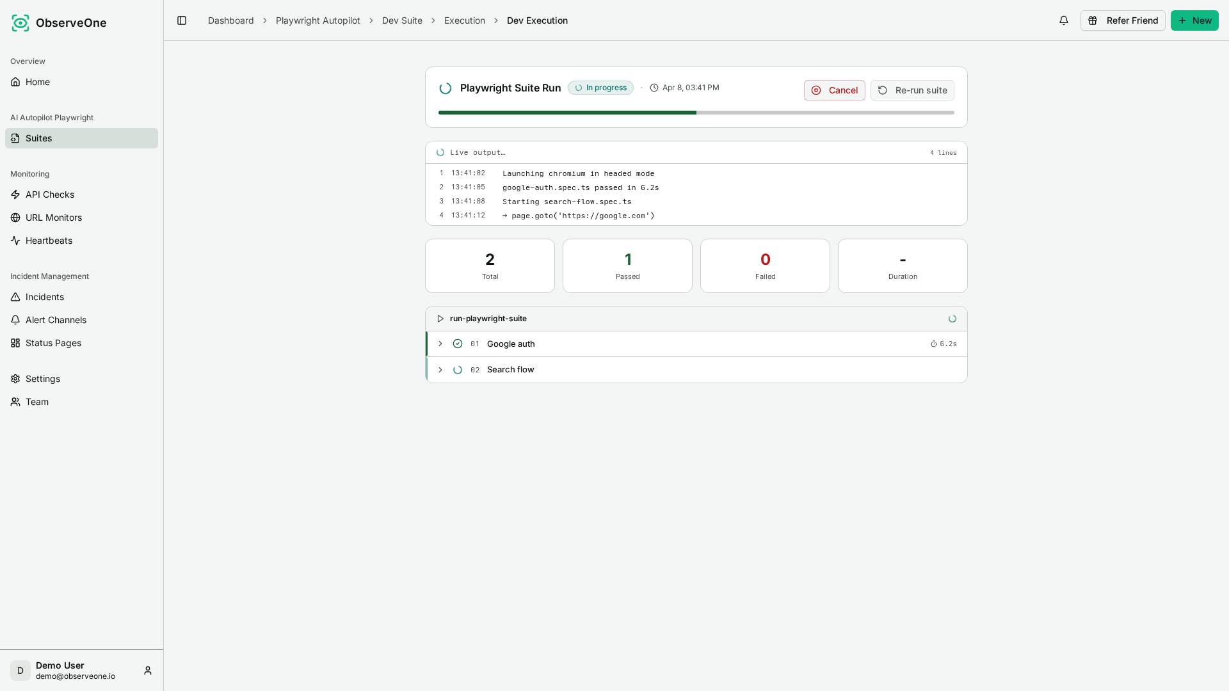
Task: Cancel the running Playwright suite
Action: pyautogui.click(x=834, y=90)
